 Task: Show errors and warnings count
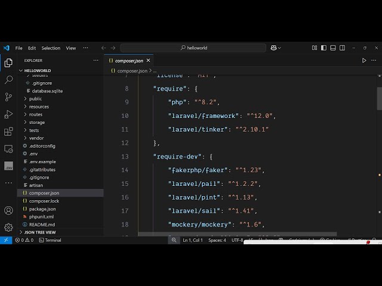click(x=24, y=240)
